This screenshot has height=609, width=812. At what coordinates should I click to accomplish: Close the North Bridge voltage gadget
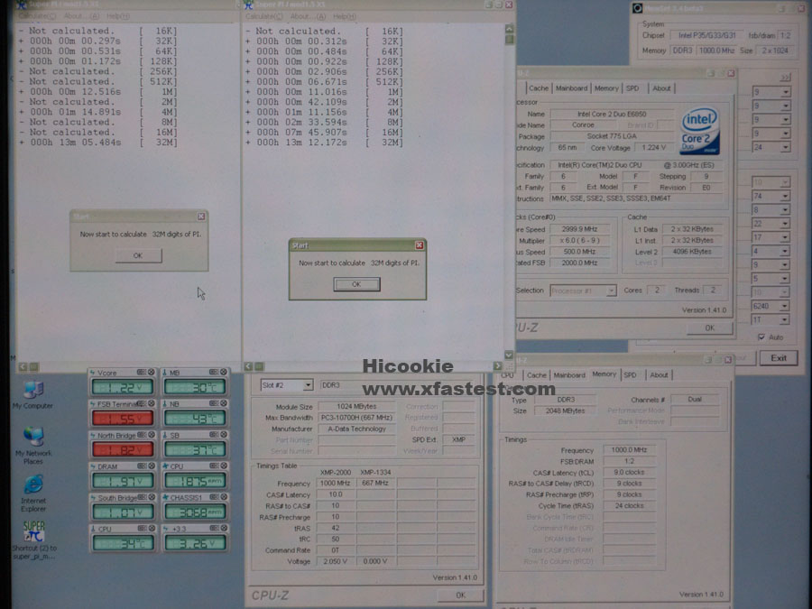coord(152,435)
